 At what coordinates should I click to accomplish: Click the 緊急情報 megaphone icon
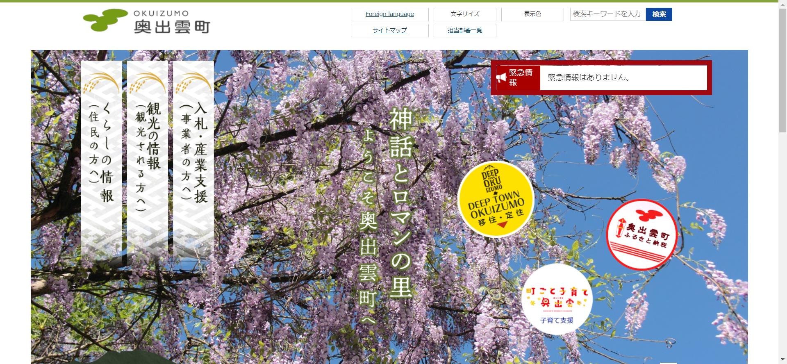coord(501,77)
